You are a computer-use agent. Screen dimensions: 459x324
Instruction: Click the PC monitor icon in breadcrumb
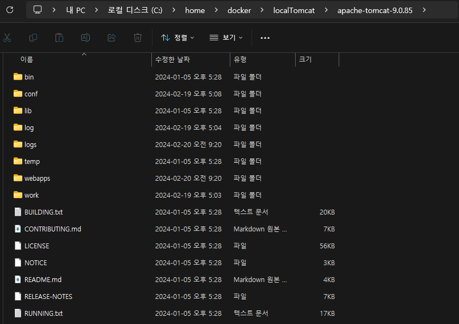pos(38,10)
